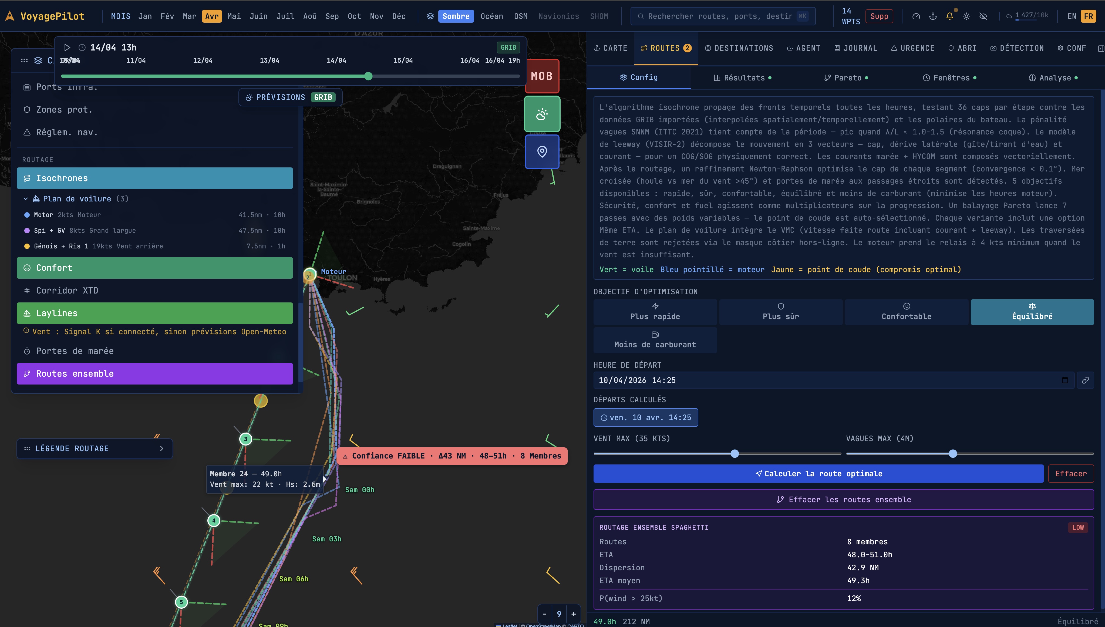Enable Réglem. nav. layer
The image size is (1105, 627).
[154, 133]
